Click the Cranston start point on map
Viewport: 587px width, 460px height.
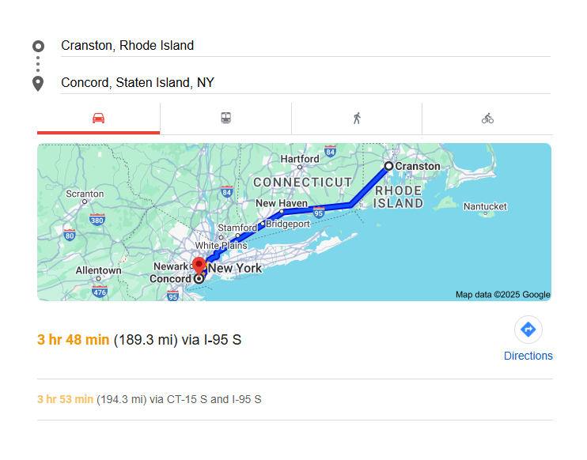tap(388, 167)
